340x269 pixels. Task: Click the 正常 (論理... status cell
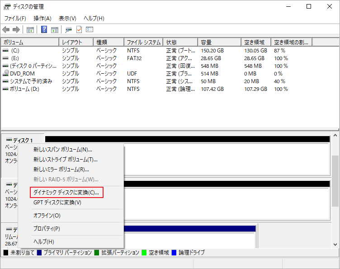tap(180, 89)
